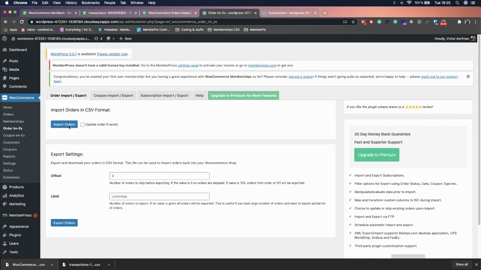
Task: Select Order Import / Export tab
Action: tap(68, 95)
